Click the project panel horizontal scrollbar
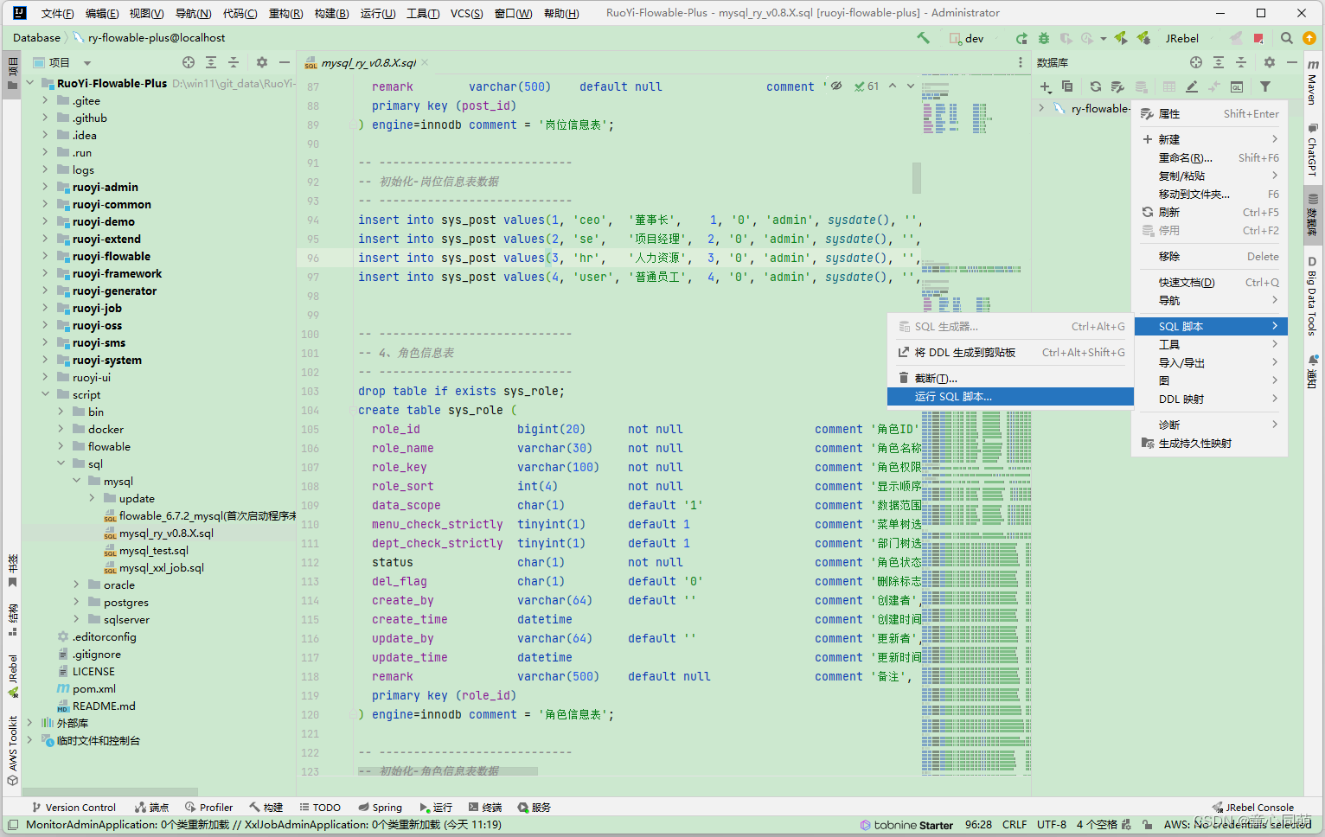The image size is (1325, 837). click(110, 791)
